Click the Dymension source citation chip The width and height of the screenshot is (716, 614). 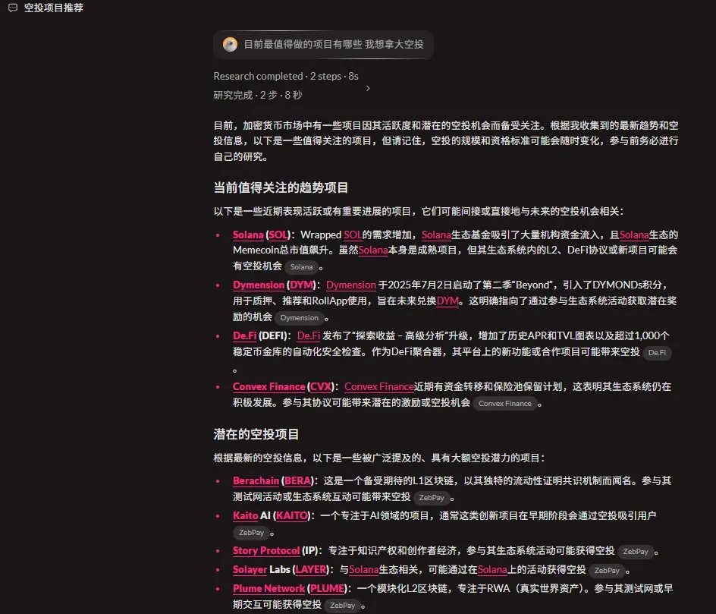(x=299, y=318)
